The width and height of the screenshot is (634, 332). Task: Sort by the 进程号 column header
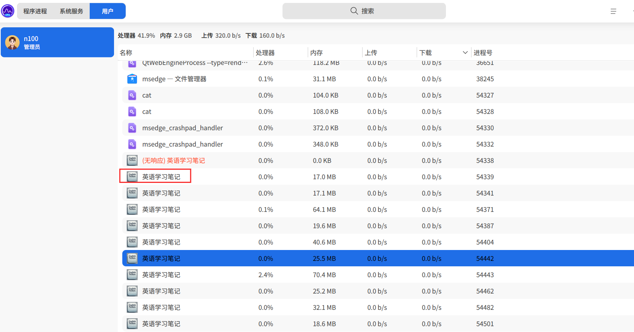[x=483, y=53]
